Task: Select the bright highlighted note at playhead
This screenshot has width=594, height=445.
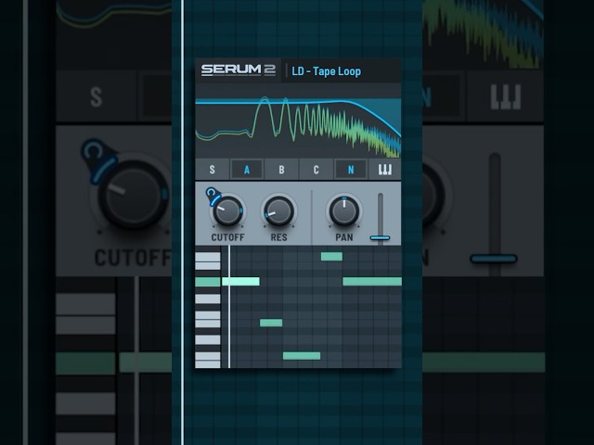Action: [241, 281]
